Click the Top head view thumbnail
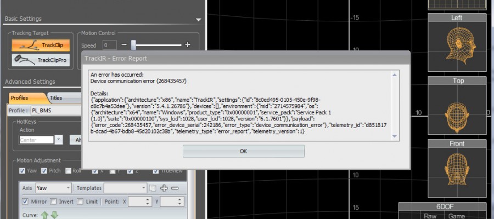Screen dimensions: 494x219 tap(457, 106)
